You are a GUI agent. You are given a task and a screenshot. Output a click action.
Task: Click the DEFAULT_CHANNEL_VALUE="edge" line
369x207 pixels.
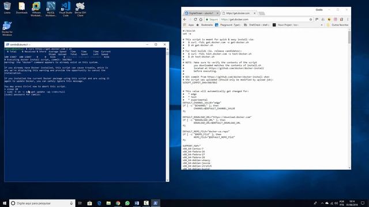[x=202, y=103]
